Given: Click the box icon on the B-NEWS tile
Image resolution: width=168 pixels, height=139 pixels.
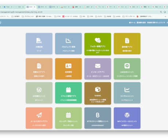Looking at the screenshot, I should tap(98, 89).
